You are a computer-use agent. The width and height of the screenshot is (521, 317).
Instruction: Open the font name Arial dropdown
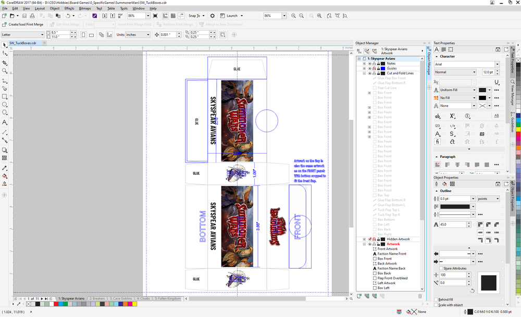pos(497,64)
